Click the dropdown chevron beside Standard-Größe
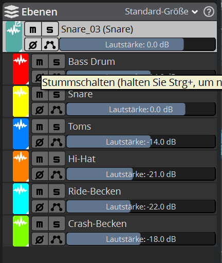Image resolution: width=222 pixels, height=263 pixels. coord(195,12)
